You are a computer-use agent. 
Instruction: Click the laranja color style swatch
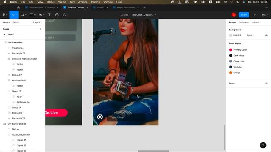pyautogui.click(x=230, y=73)
